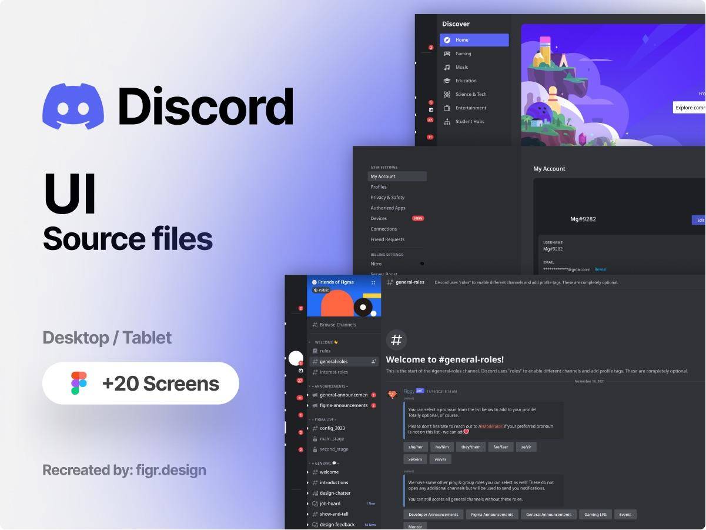Viewport: 706px width, 530px height.
Task: Click Figgy bot avatar in chat
Action: pyautogui.click(x=392, y=394)
